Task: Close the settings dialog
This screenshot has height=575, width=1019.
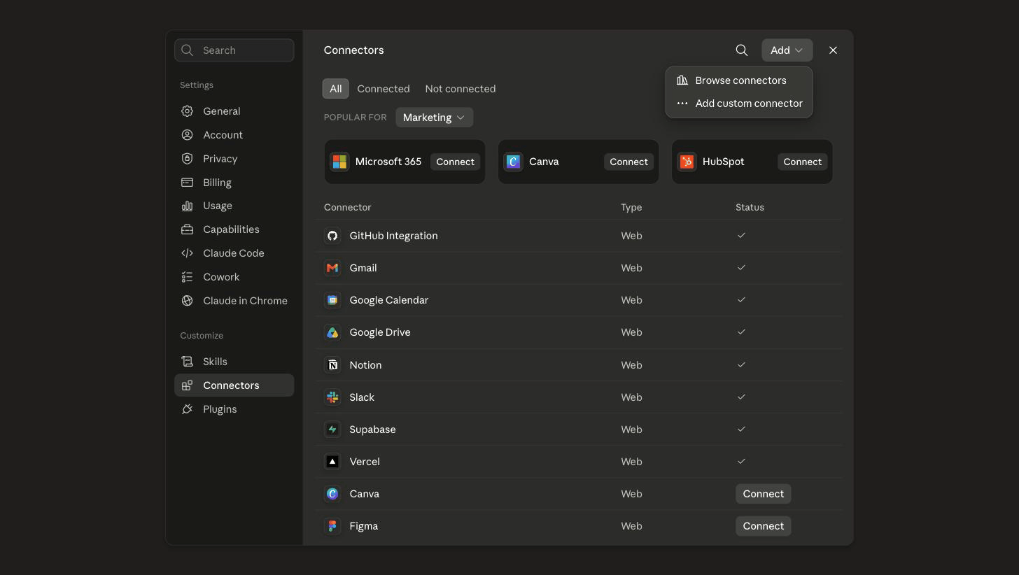Action: pyautogui.click(x=833, y=50)
